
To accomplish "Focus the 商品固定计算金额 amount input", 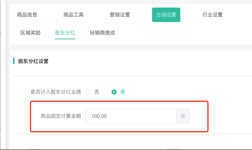I will pyautogui.click(x=131, y=116).
